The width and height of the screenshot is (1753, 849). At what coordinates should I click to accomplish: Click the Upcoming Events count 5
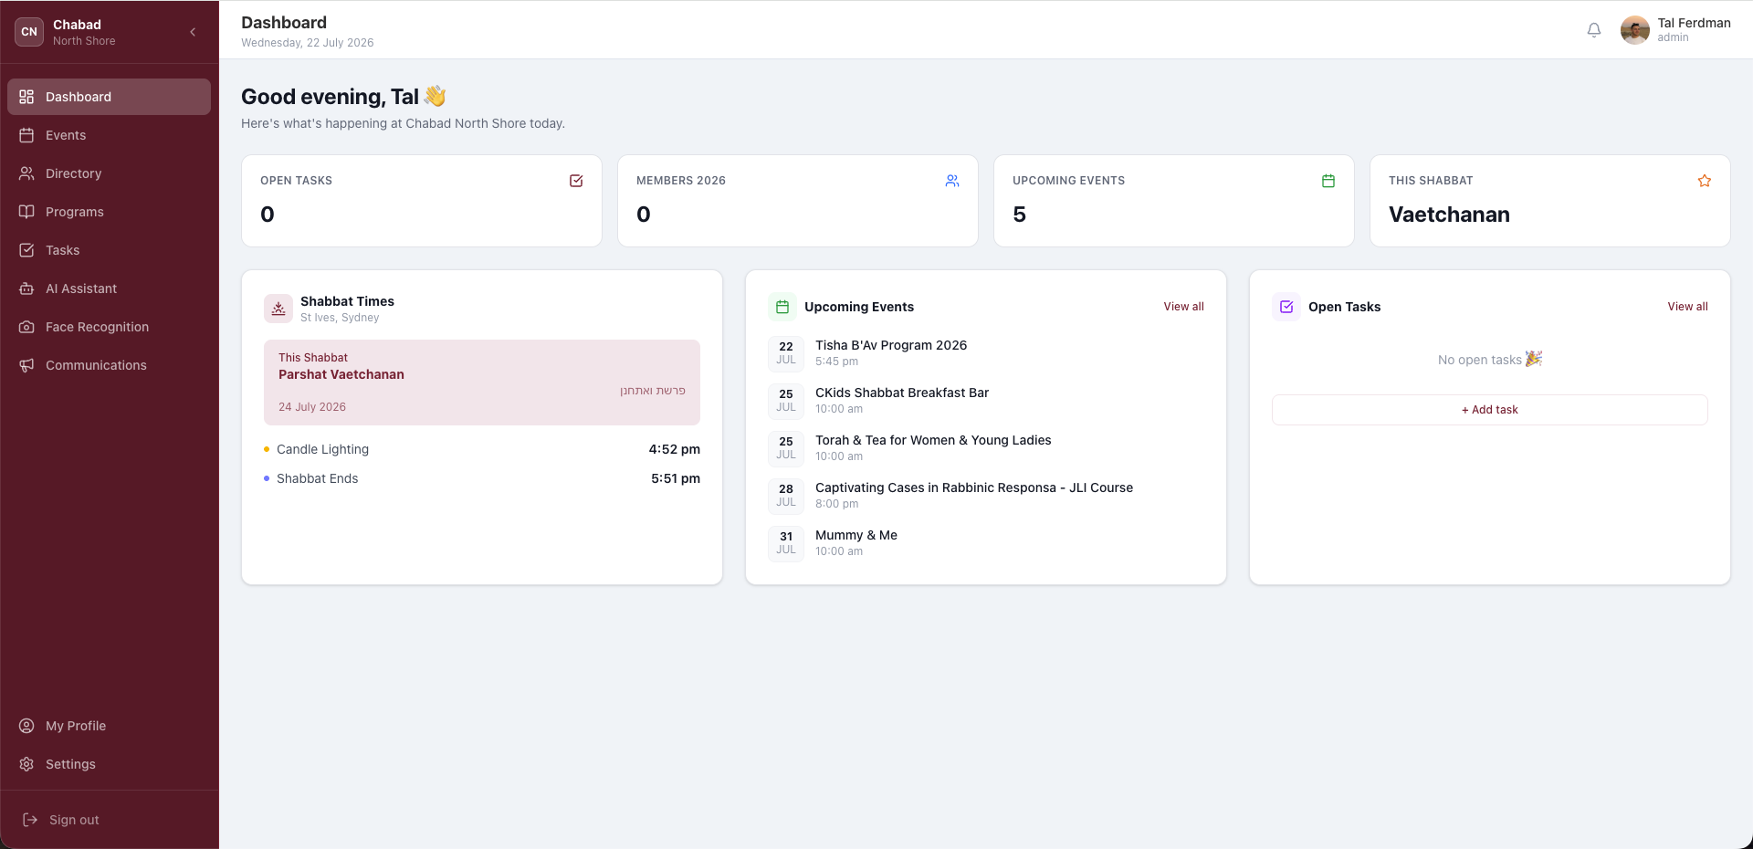tap(1019, 215)
